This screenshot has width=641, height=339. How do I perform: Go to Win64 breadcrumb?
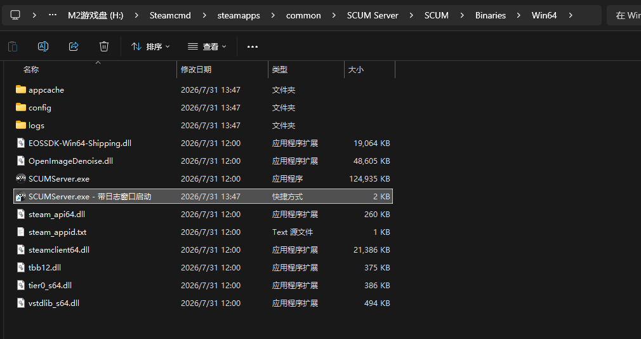(x=544, y=15)
